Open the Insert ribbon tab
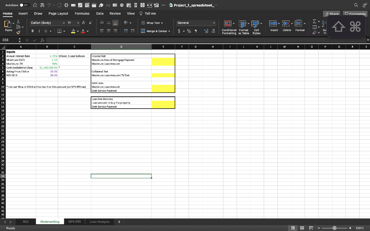The width and height of the screenshot is (370, 231). (x=23, y=13)
